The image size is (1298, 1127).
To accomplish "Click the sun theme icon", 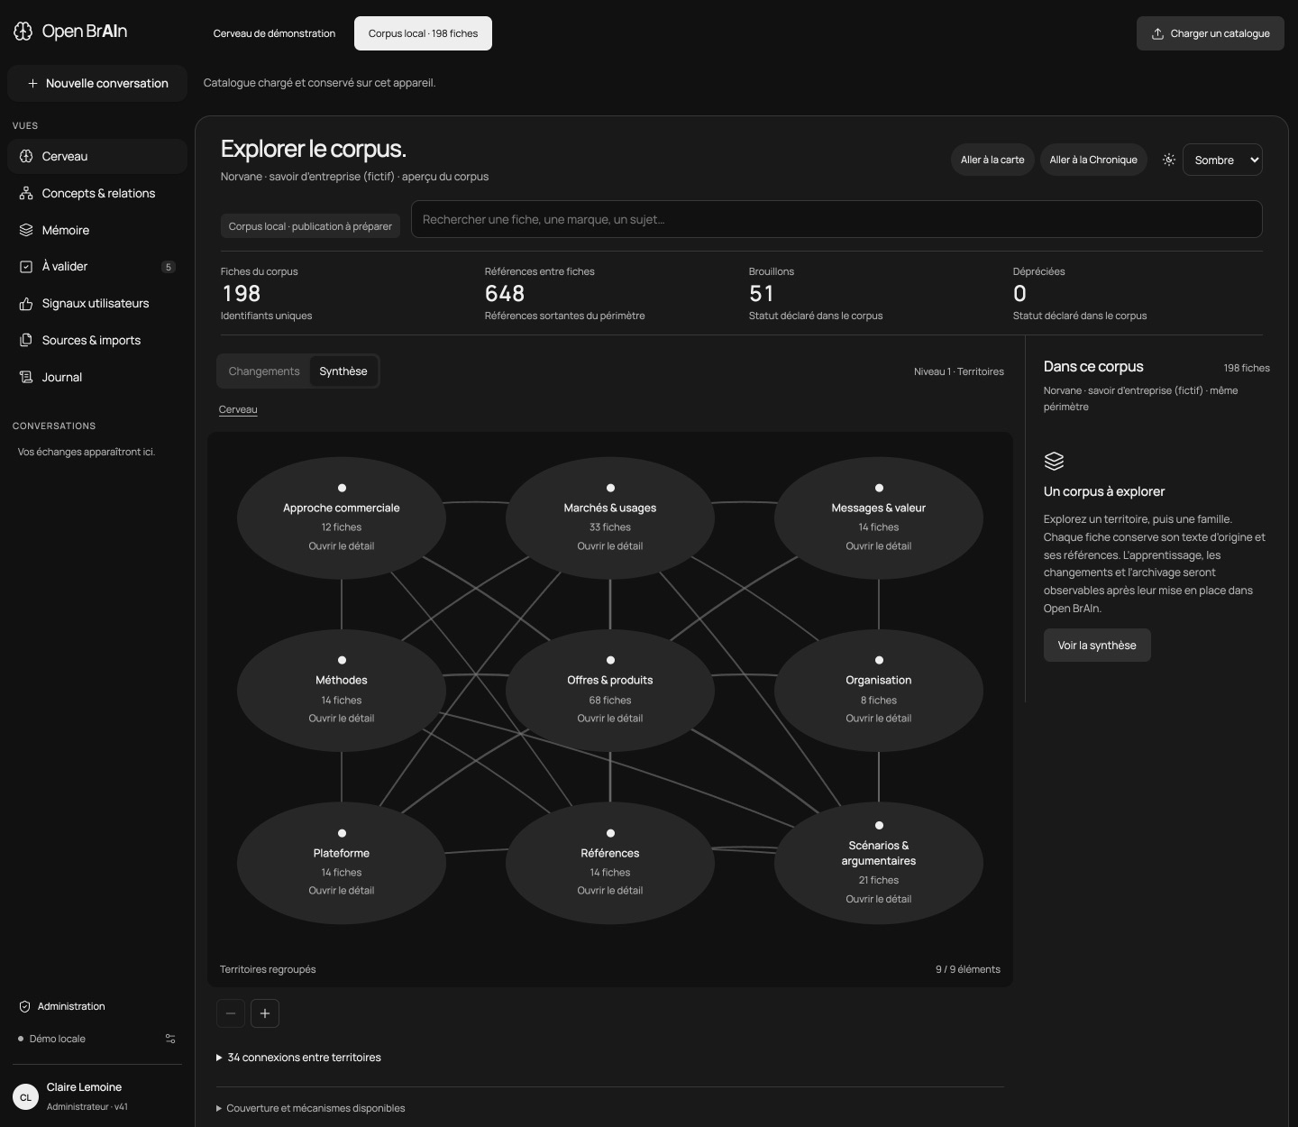I will tap(1169, 160).
